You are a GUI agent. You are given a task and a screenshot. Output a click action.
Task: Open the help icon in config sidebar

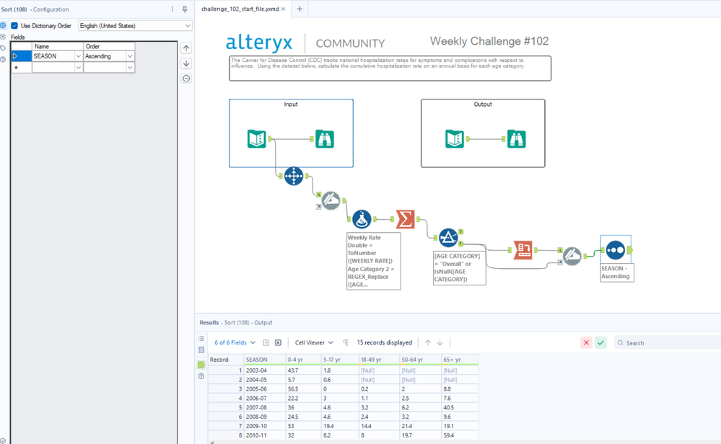3,59
